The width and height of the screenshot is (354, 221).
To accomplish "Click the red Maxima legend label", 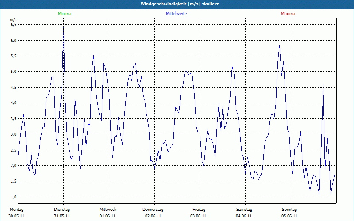I will pyautogui.click(x=288, y=14).
